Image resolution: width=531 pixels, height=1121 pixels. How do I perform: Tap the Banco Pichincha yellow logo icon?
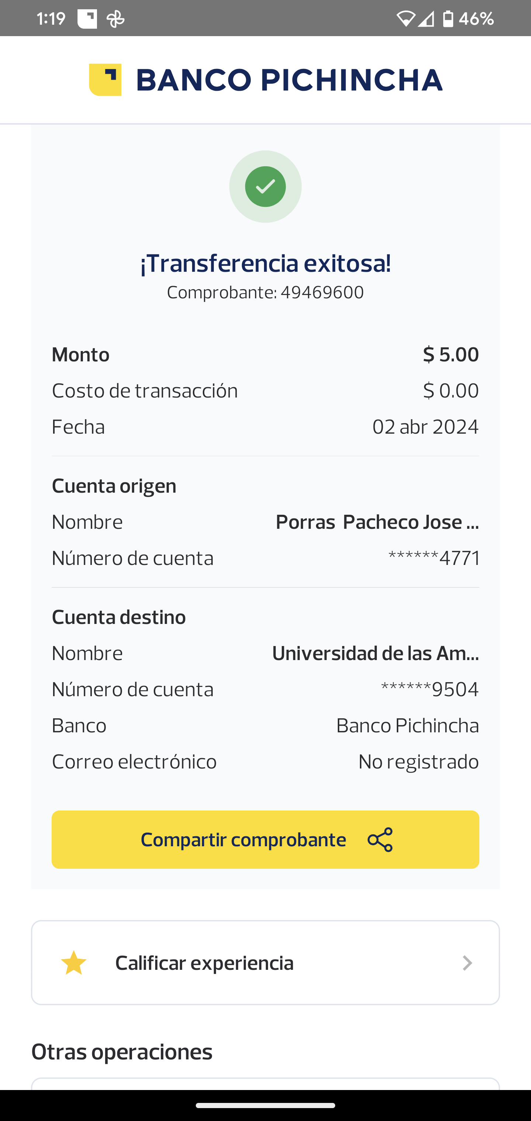click(x=105, y=80)
